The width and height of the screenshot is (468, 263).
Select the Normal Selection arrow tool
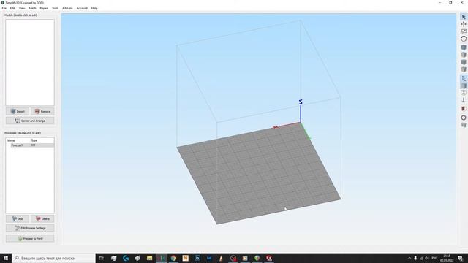[x=463, y=17]
